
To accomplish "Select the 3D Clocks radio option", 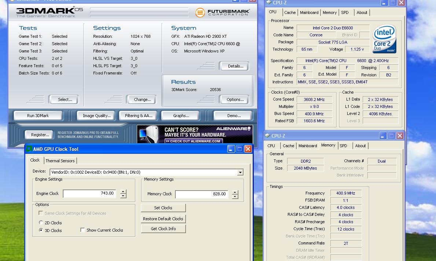I will (41, 230).
